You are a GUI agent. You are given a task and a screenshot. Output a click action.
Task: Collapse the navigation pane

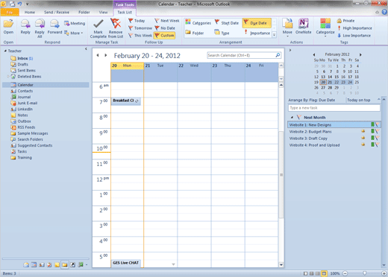86,49
